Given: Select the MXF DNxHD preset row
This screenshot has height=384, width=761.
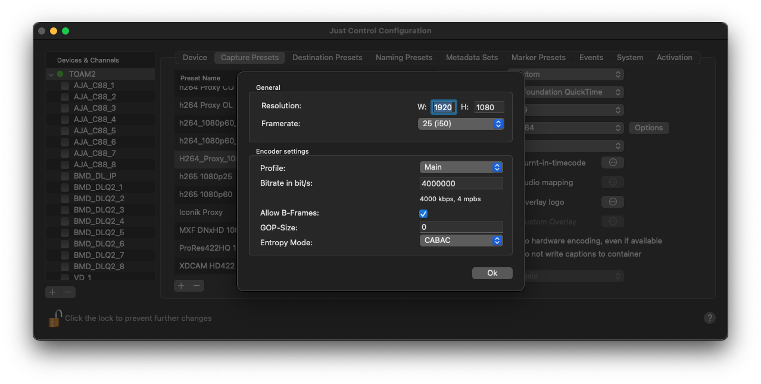Looking at the screenshot, I should click(x=206, y=230).
